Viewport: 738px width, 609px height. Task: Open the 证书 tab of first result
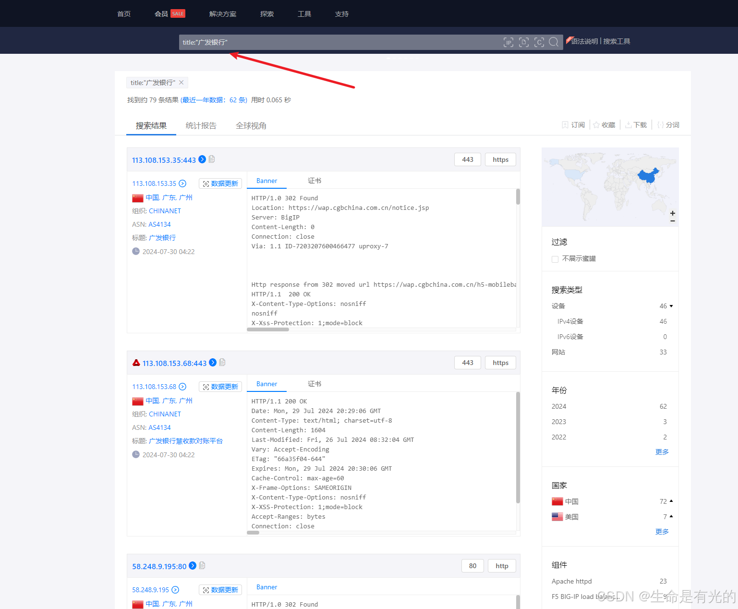[315, 181]
